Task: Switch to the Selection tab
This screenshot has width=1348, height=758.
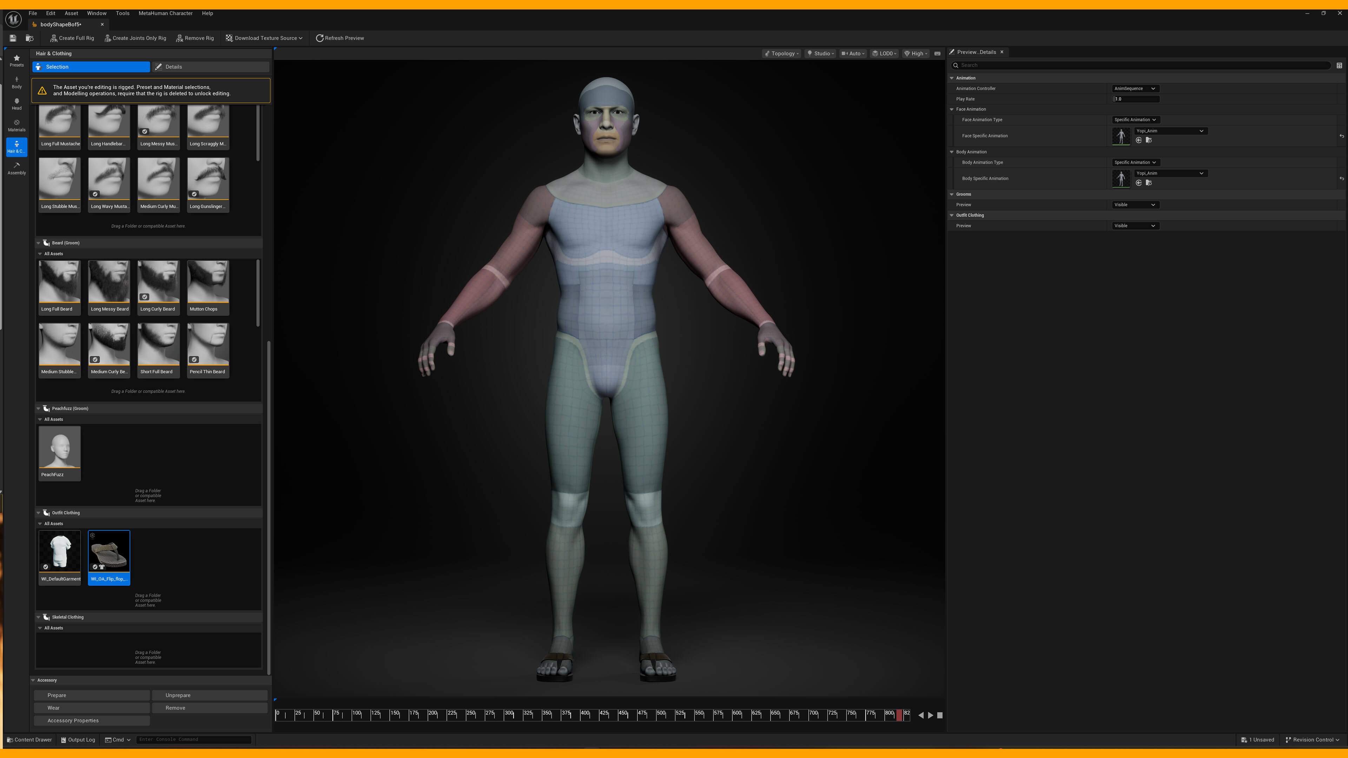Action: 91,67
